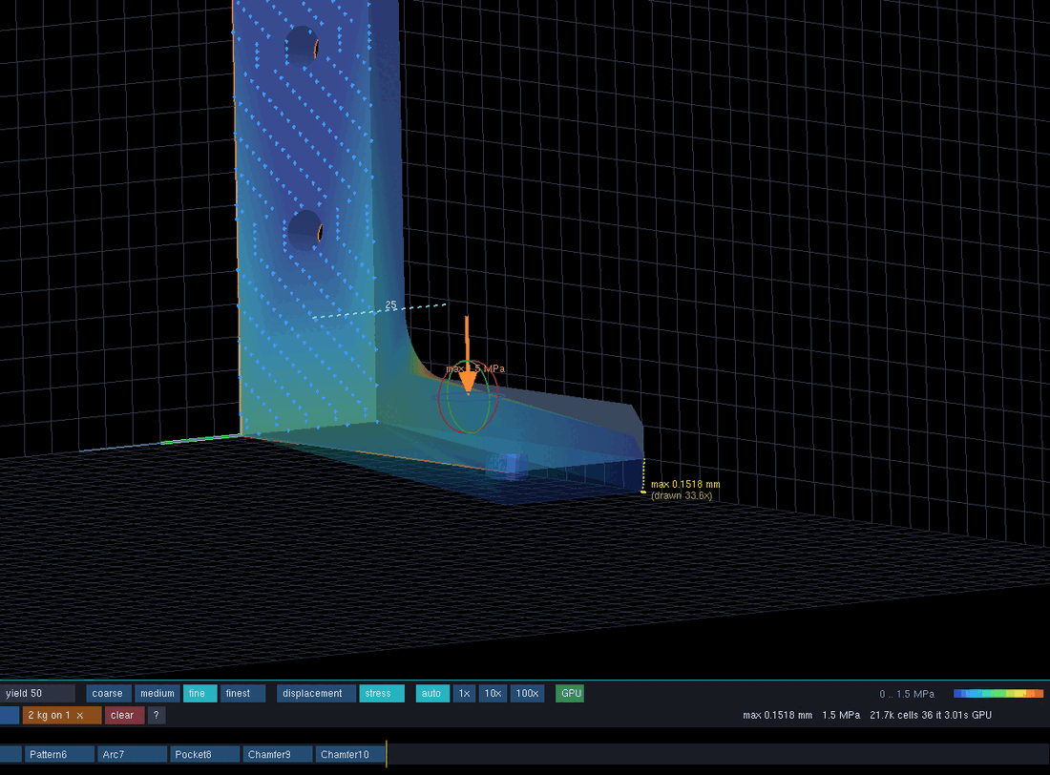Click the lower mounting hole on bracket
The height and width of the screenshot is (775, 1050).
point(306,230)
